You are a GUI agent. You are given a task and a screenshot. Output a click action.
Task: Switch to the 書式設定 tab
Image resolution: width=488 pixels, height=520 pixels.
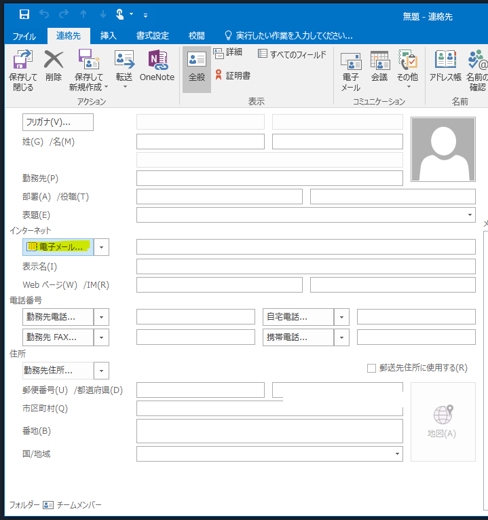pyautogui.click(x=153, y=36)
